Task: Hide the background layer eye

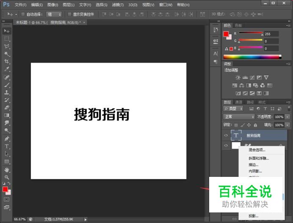Action: 226,145
